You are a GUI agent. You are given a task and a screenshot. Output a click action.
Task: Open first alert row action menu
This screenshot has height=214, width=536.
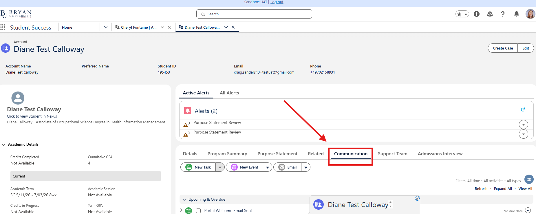[524, 125]
